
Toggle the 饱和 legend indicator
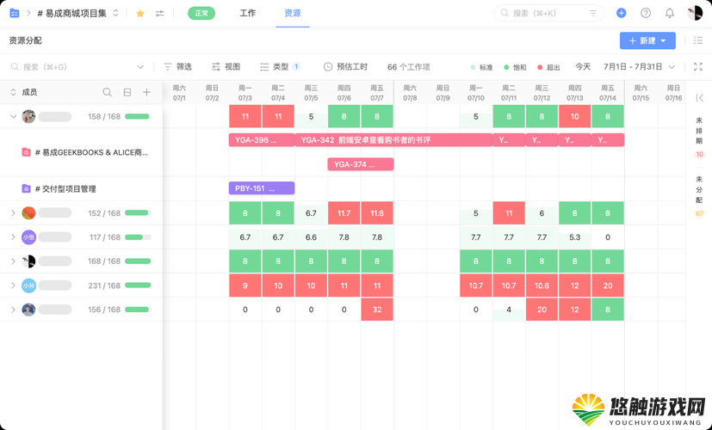tap(515, 67)
